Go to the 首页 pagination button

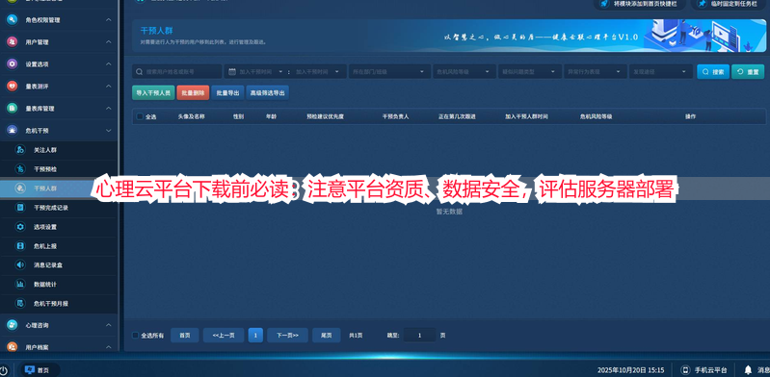pyautogui.click(x=185, y=336)
